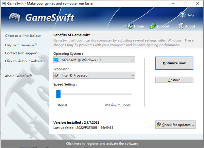Screen dimensions: 204x148
Task: Open the About section
Action: (x=190, y=26)
